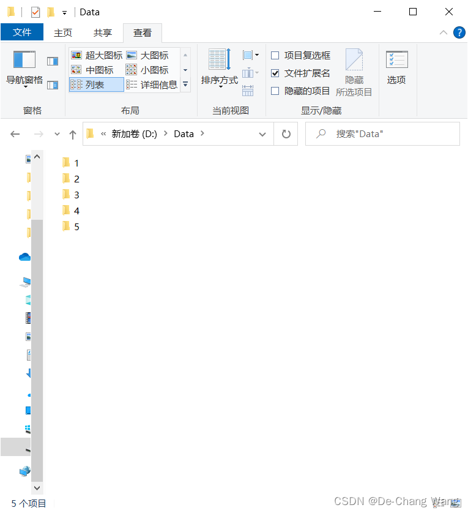Click the 5 个项目 status text
Viewport: 468px width, 513px height.
pos(29,503)
